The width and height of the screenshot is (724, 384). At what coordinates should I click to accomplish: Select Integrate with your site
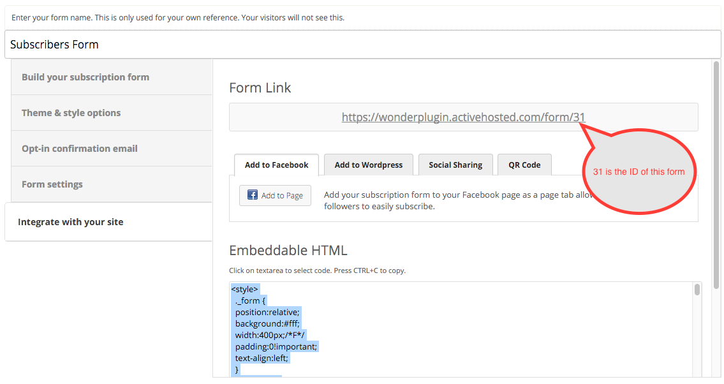(71, 222)
